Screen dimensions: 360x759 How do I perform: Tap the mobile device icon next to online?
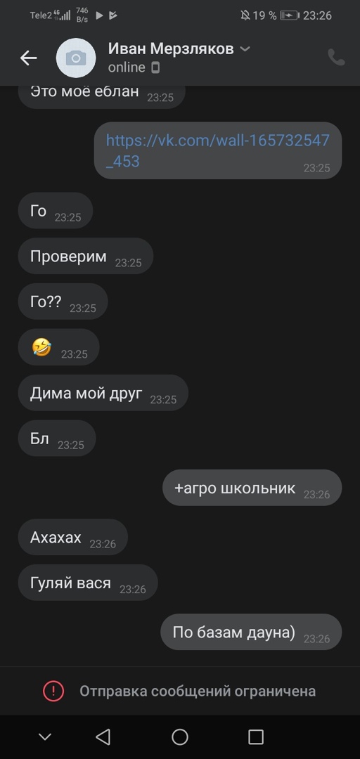[x=155, y=67]
